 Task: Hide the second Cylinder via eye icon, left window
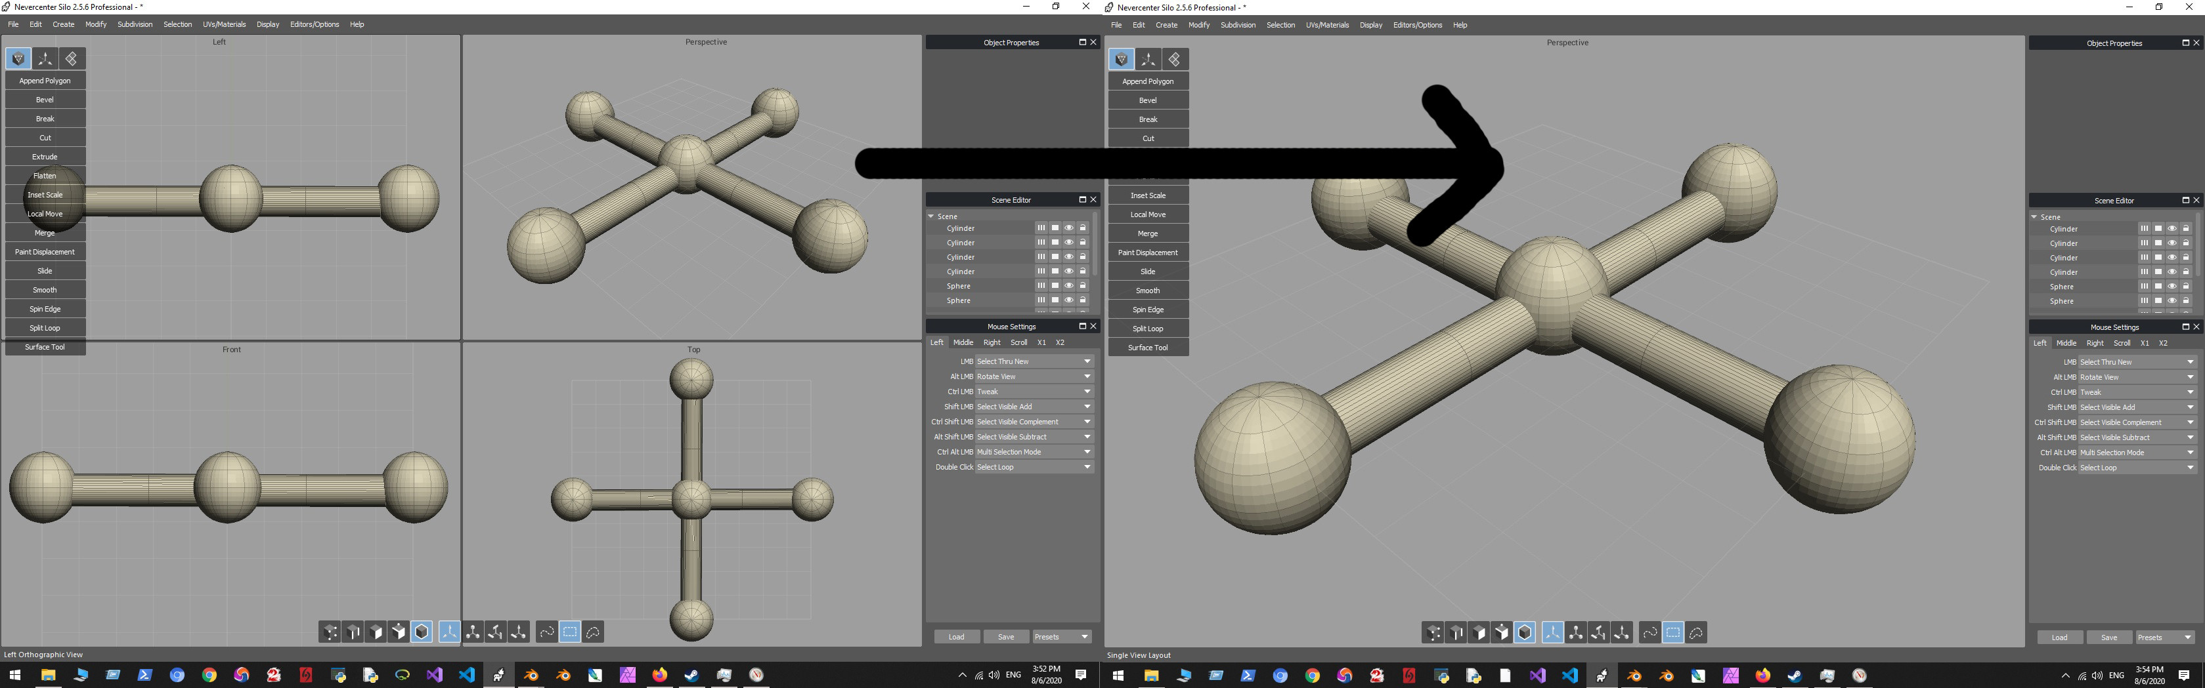click(x=1069, y=243)
